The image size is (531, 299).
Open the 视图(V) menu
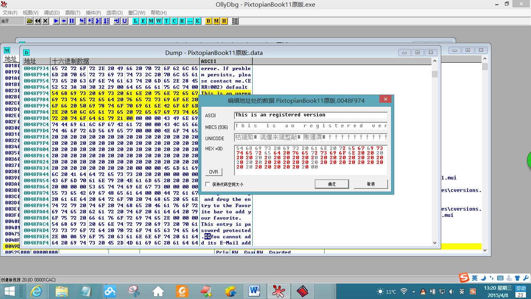pyautogui.click(x=31, y=13)
